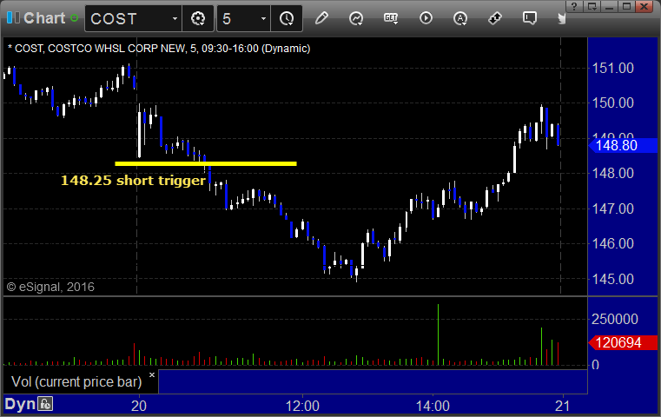Close the Vol study label
This screenshot has width=661, height=417.
pyautogui.click(x=152, y=374)
